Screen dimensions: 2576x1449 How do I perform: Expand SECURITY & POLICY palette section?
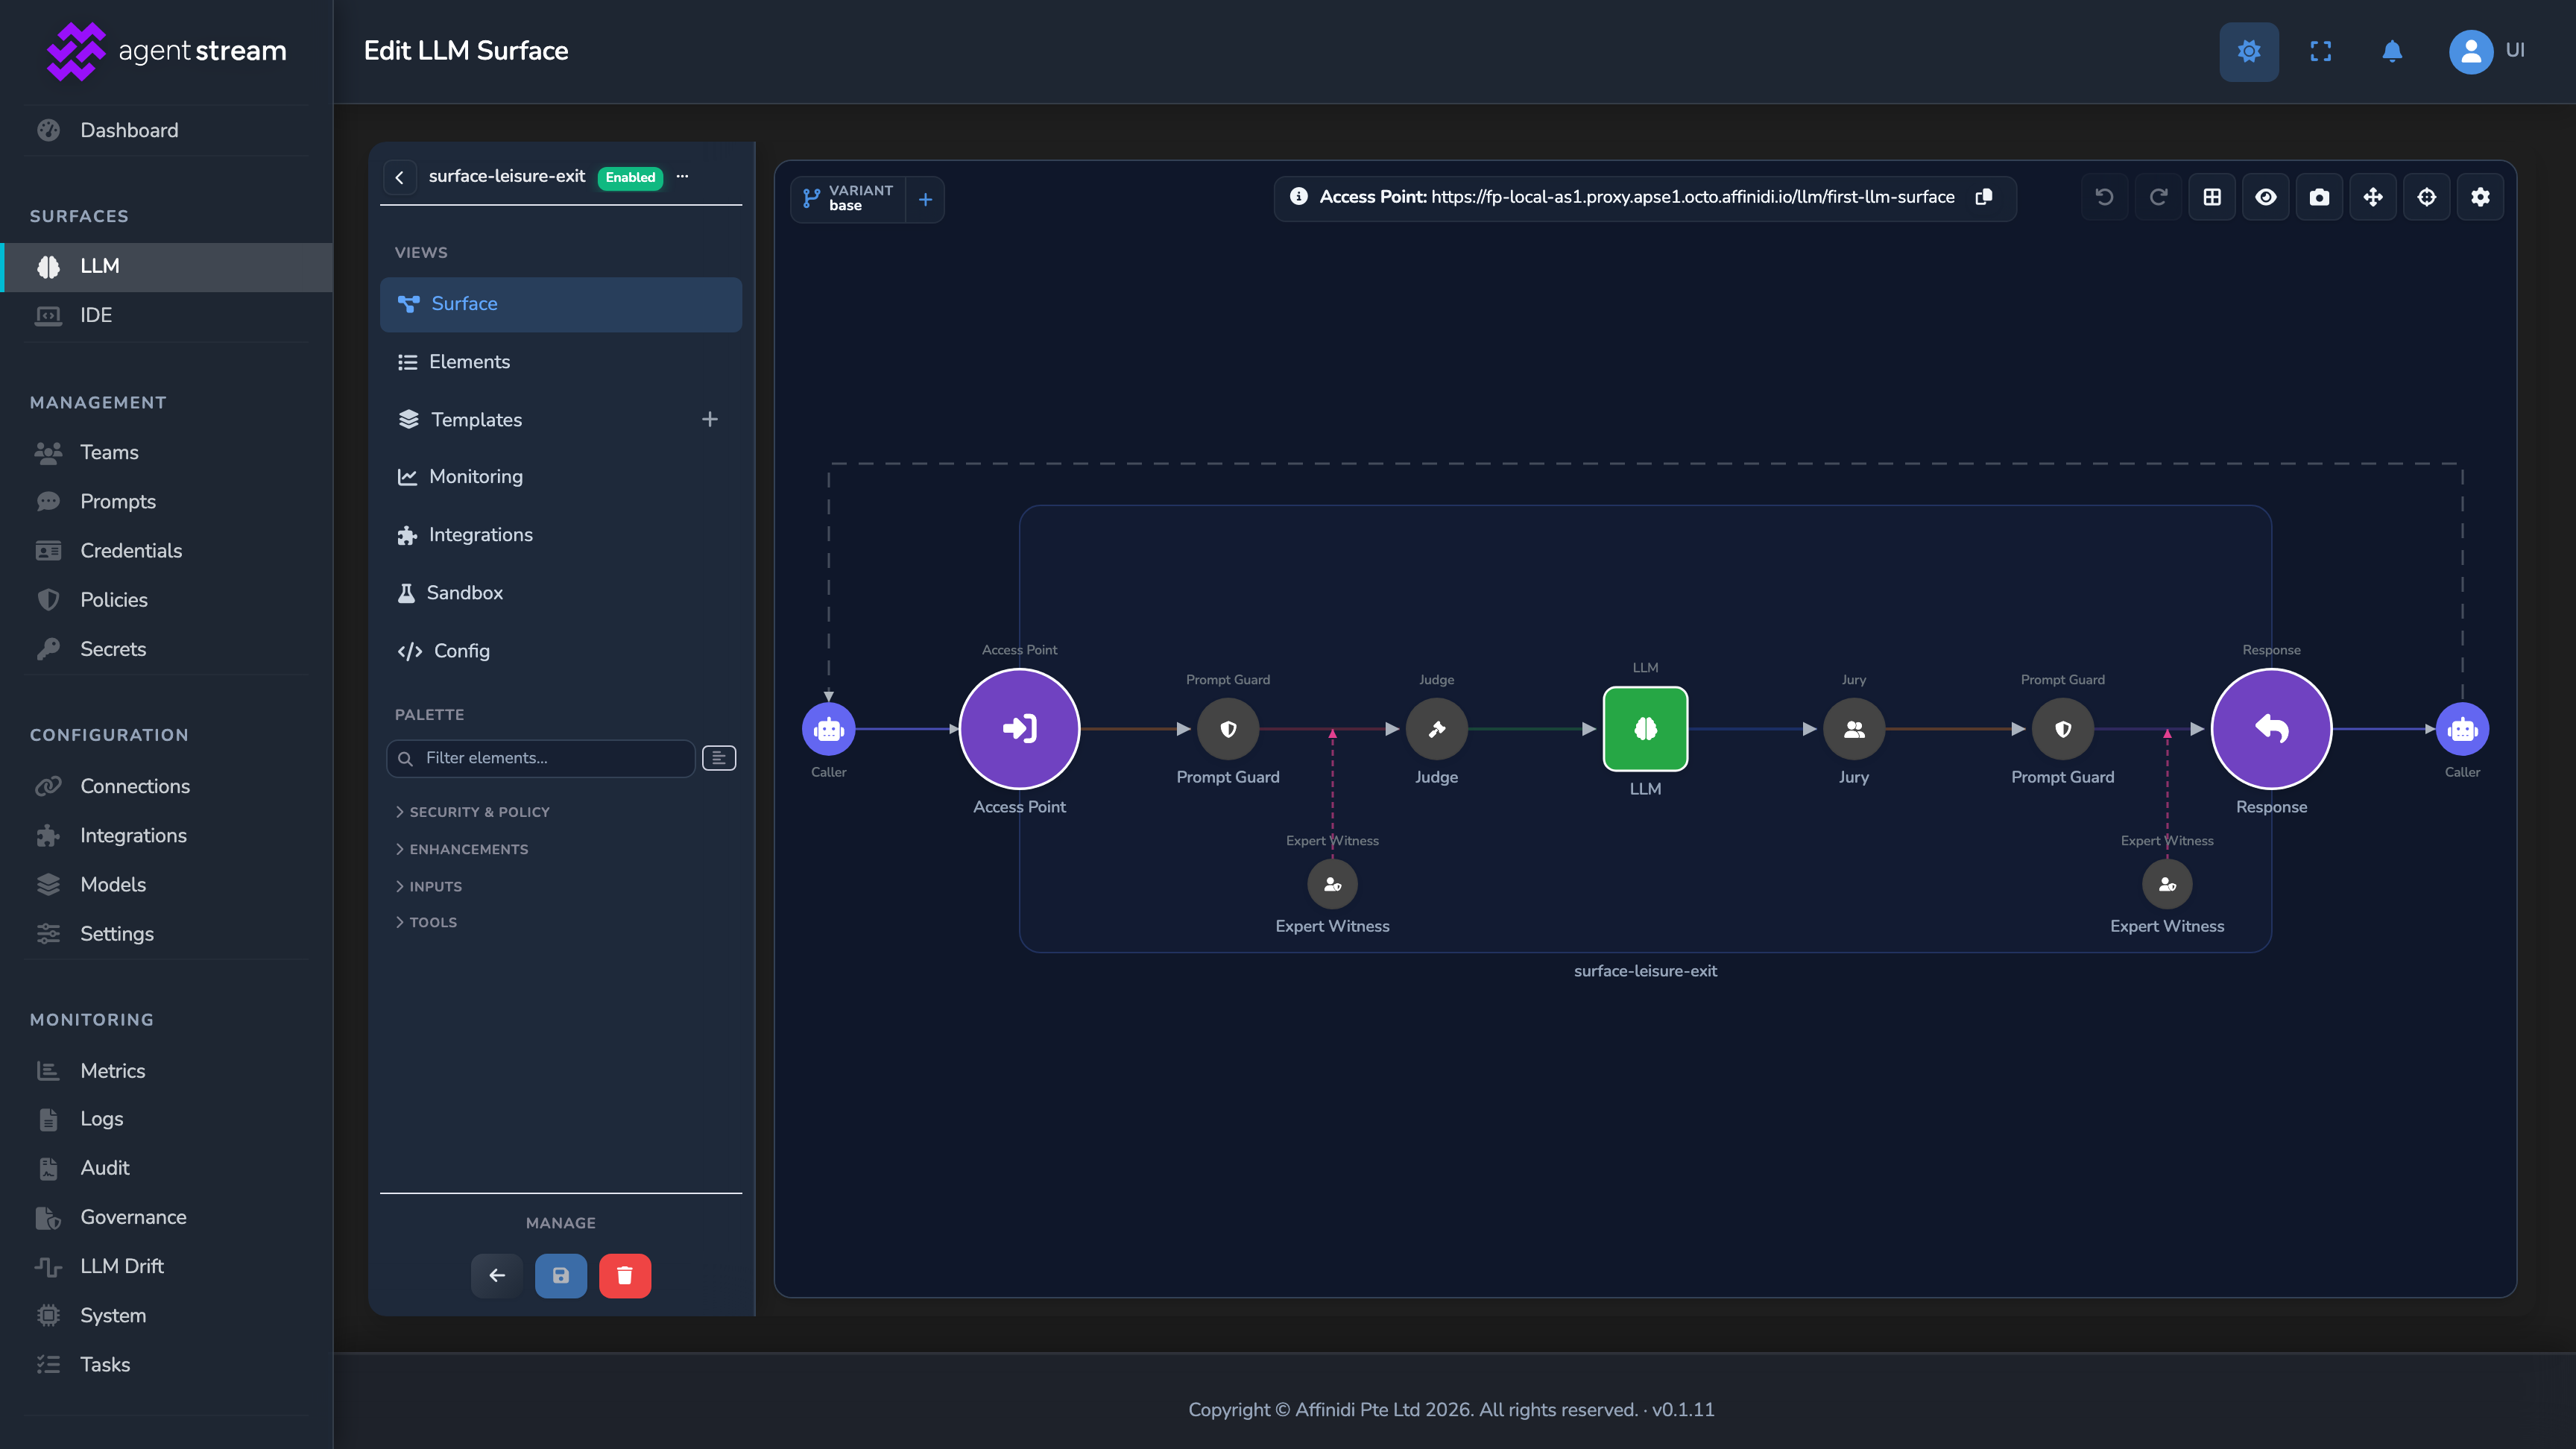coord(472,812)
